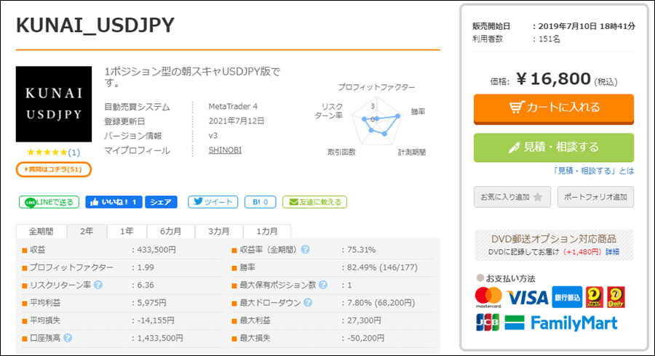Screen dimensions: 655x356
Task: Click the 最大利益 value 27,300円
Action: pos(364,320)
